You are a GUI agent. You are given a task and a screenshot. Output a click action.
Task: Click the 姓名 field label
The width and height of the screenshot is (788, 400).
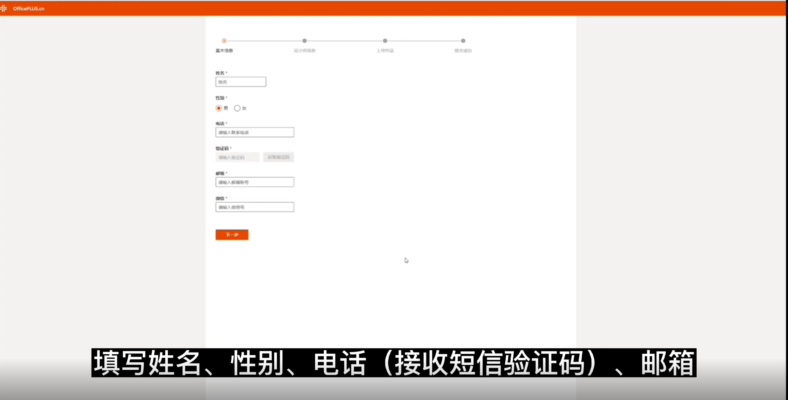pos(220,73)
